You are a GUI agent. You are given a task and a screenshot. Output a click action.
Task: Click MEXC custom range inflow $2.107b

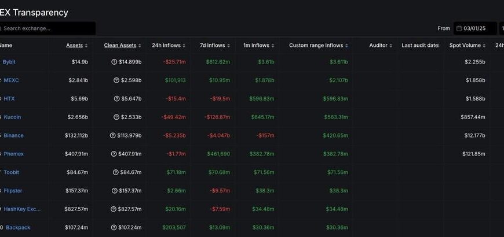[338, 80]
